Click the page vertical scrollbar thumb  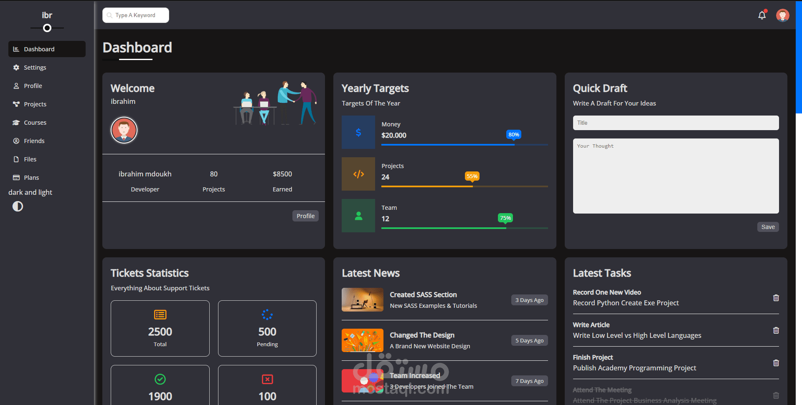point(799,57)
